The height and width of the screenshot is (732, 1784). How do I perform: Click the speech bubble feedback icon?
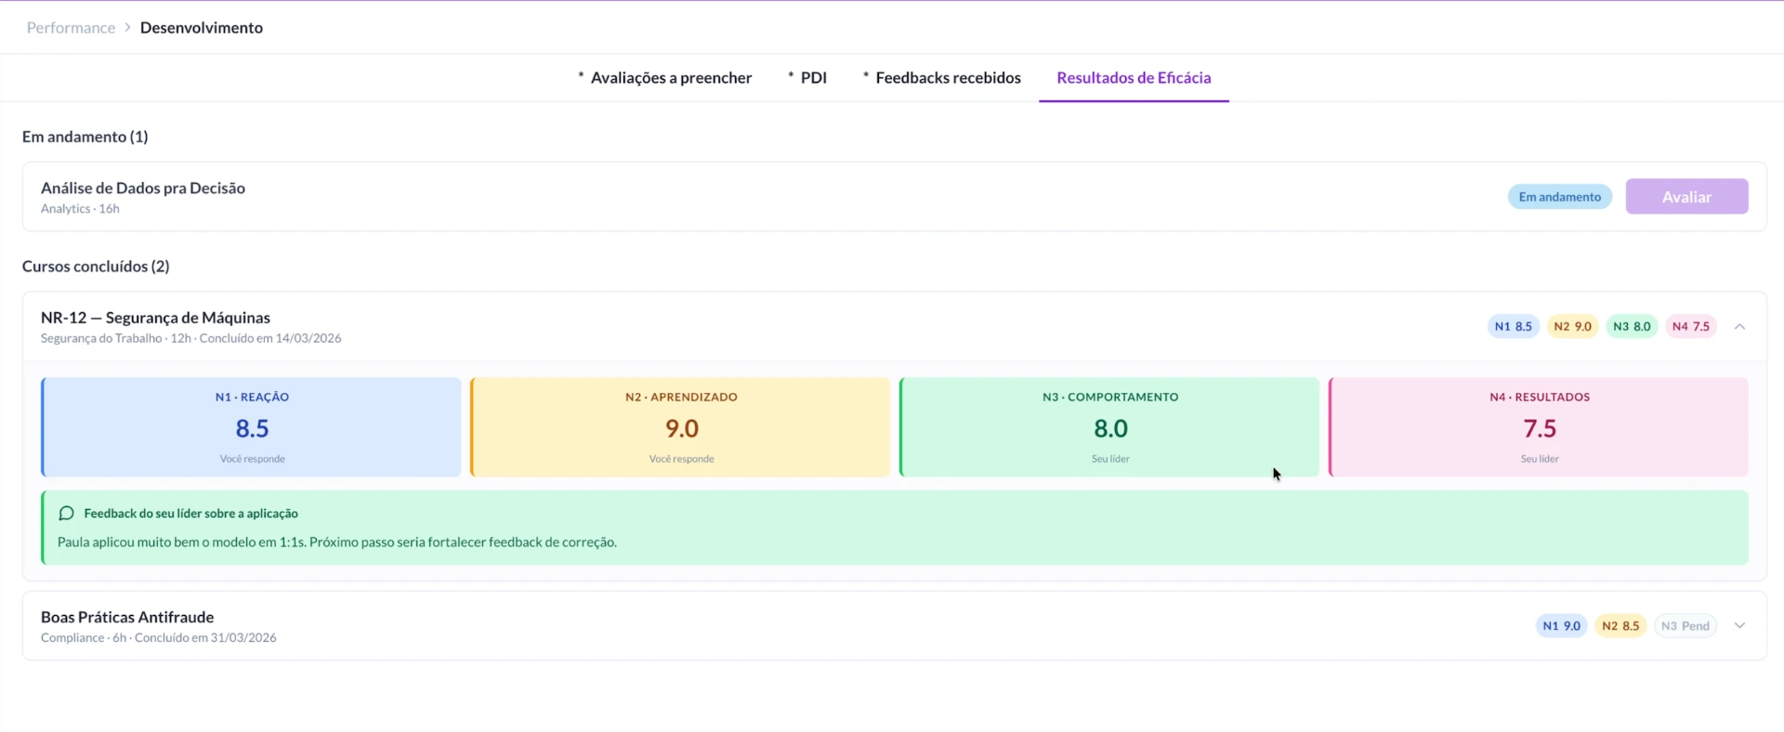66,513
